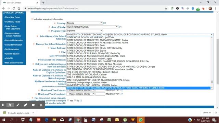Open Chrome profile avatar
This screenshot has width=219, height=123.
tap(210, 8)
